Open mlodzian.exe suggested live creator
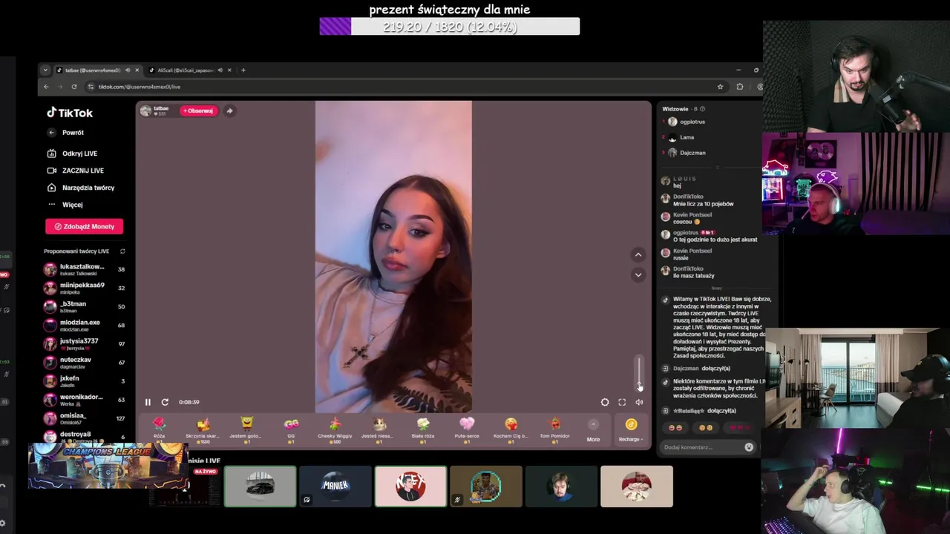Image resolution: width=950 pixels, height=534 pixels. pos(84,325)
